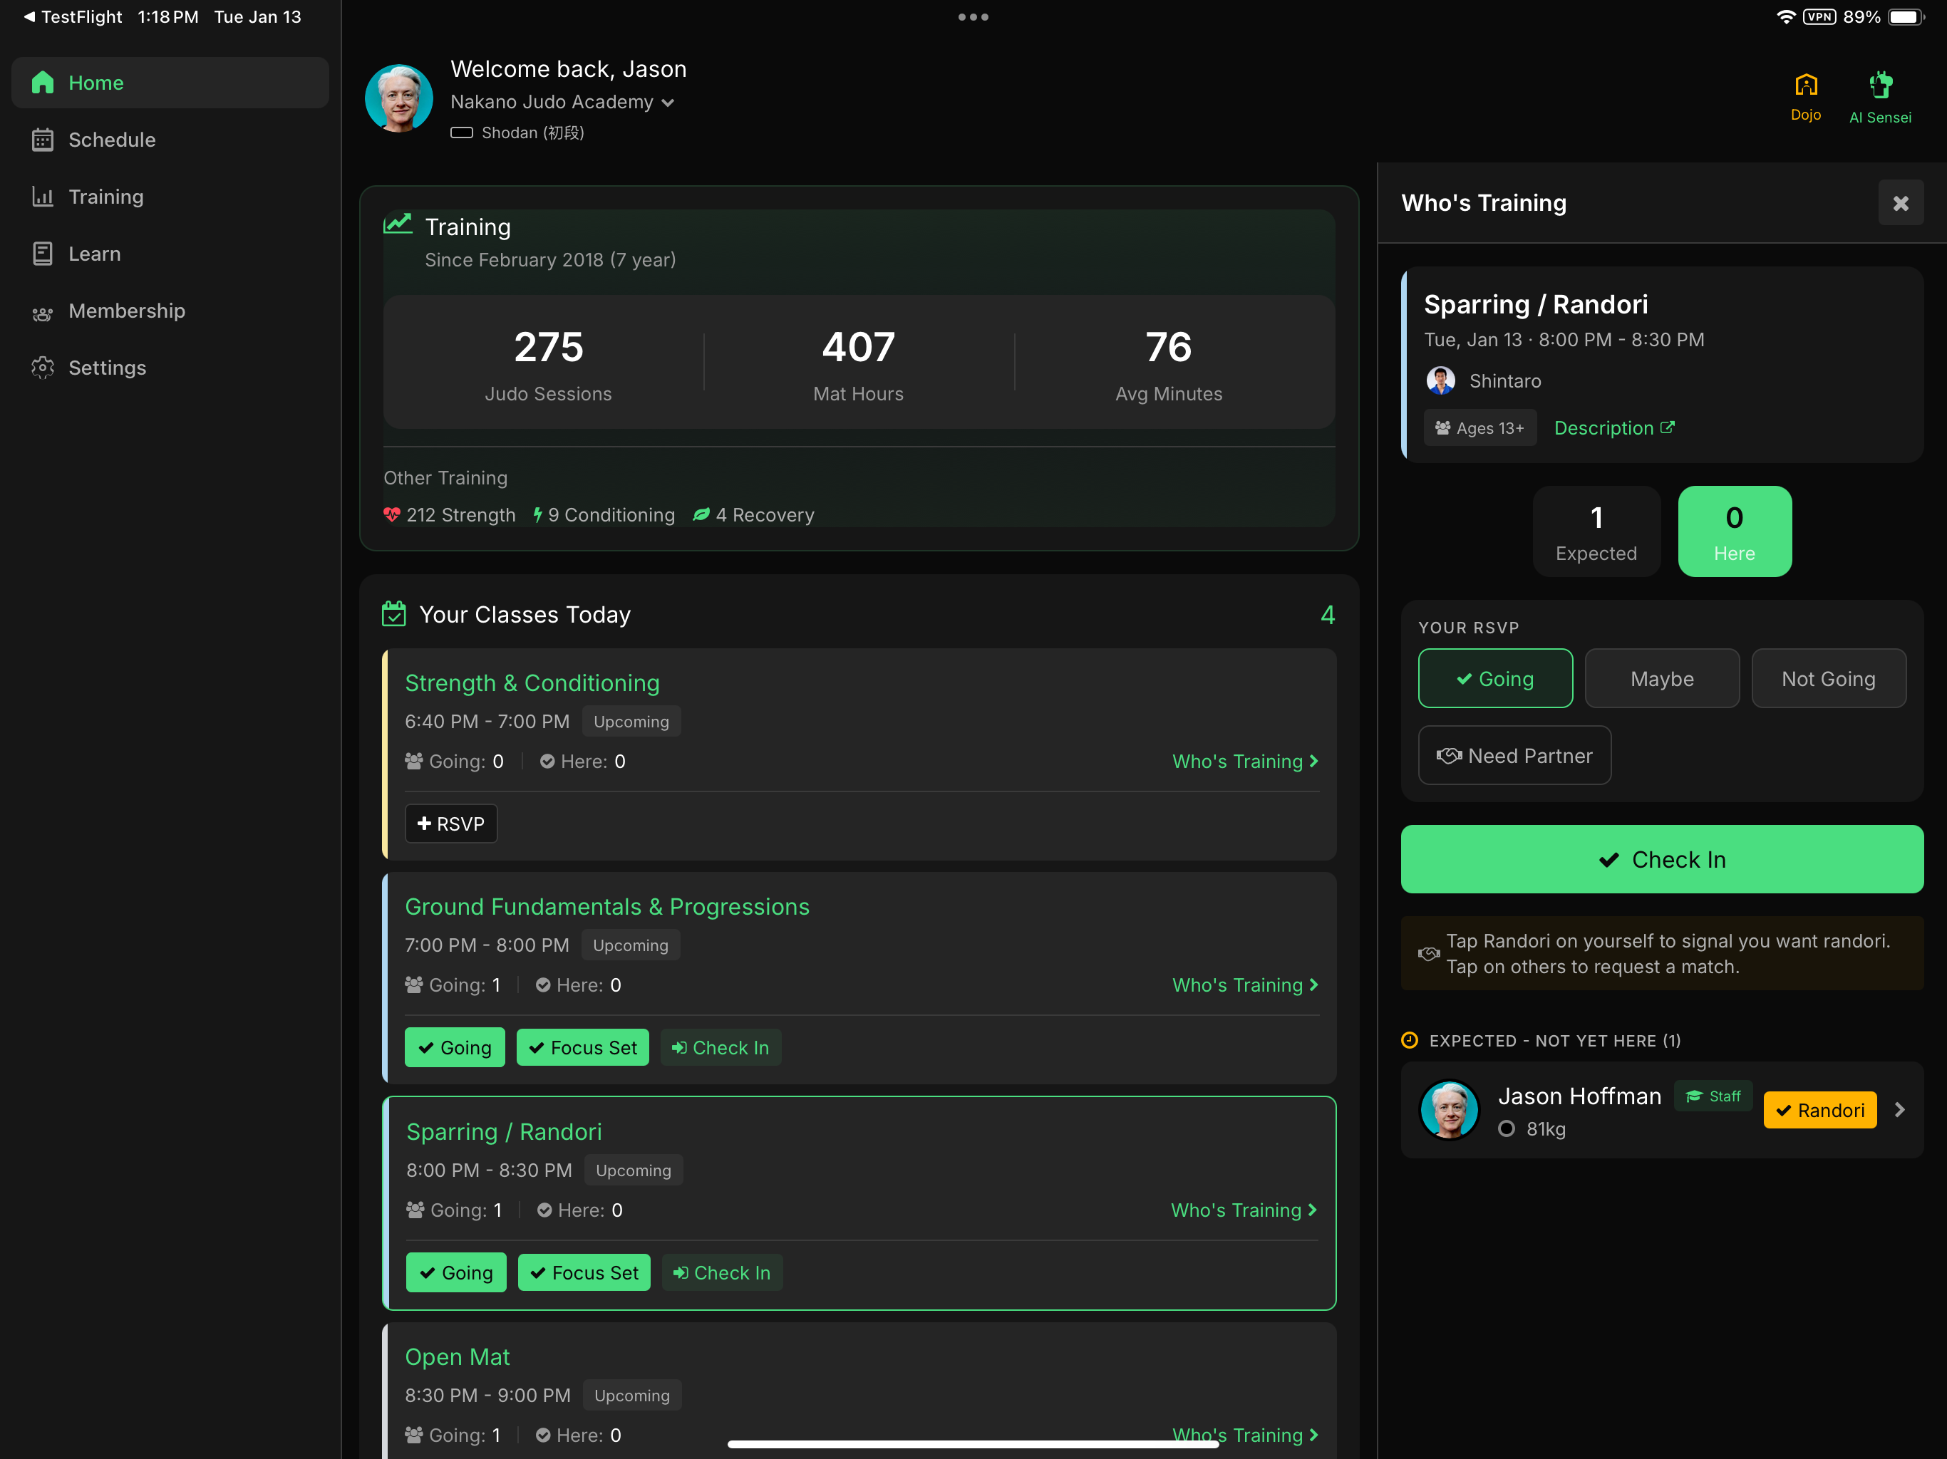1947x1459 pixels.
Task: Open Open Mat class
Action: (457, 1357)
